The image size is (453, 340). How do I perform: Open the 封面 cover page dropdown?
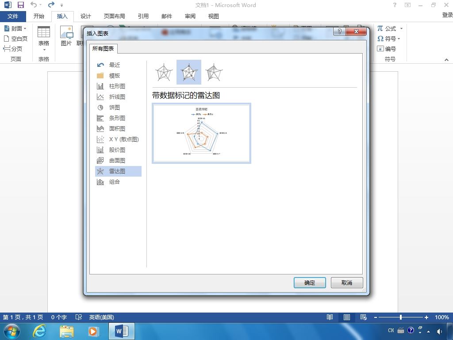[x=15, y=28]
